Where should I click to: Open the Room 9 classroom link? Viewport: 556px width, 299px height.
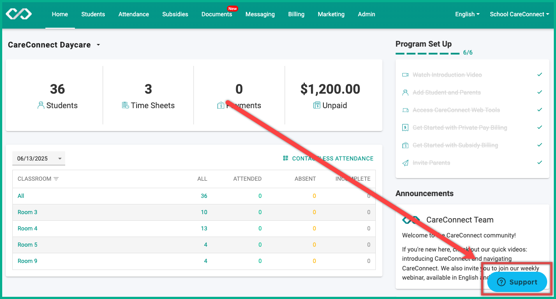tap(27, 261)
